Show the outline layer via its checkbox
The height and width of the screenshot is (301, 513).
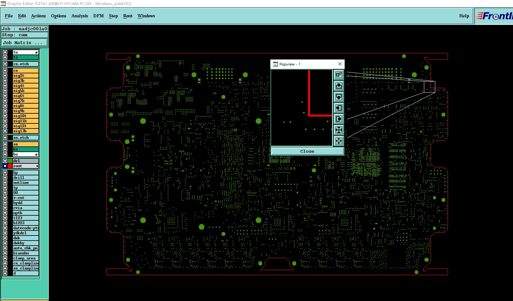coord(5,183)
